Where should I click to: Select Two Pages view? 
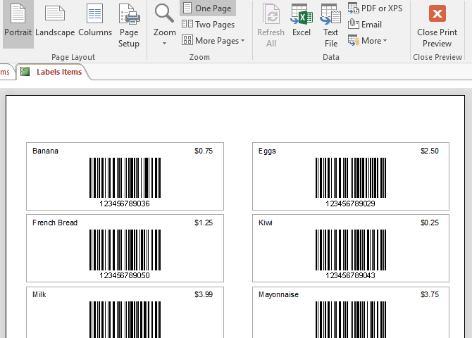tap(209, 25)
